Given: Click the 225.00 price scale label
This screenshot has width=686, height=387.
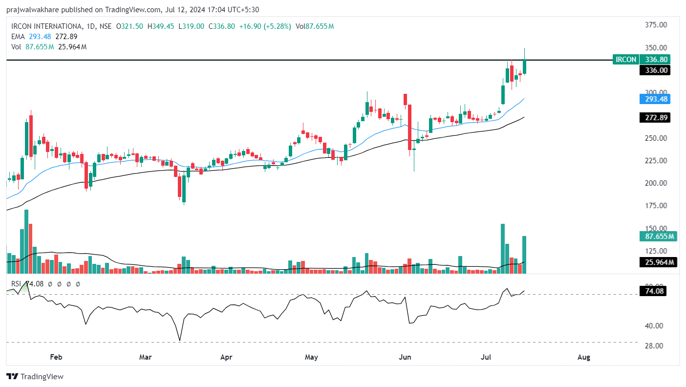Looking at the screenshot, I should click(x=656, y=161).
